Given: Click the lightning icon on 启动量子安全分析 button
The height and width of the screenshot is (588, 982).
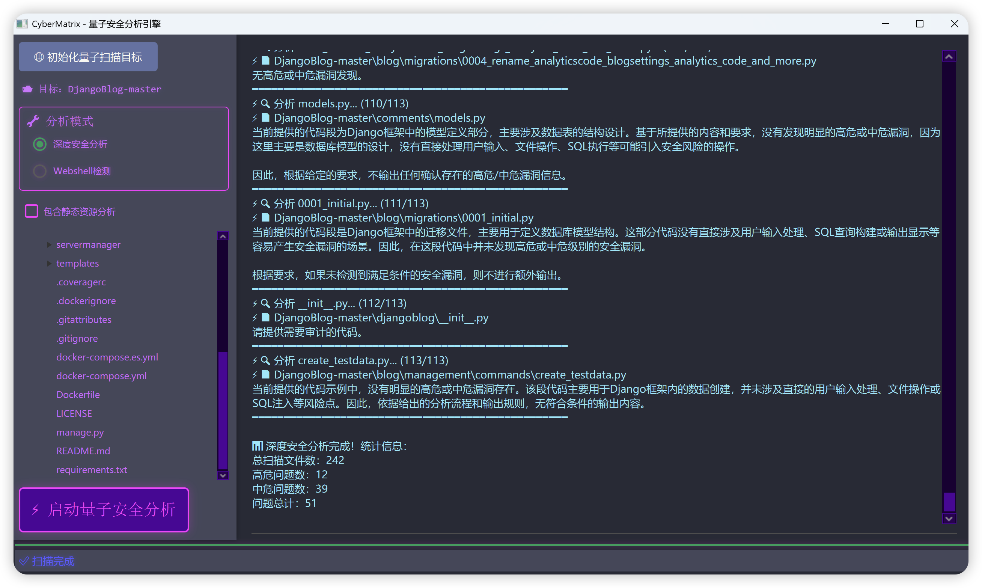Looking at the screenshot, I should click(x=36, y=510).
